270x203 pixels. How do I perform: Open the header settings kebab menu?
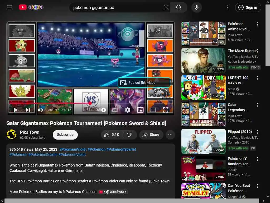point(228,7)
